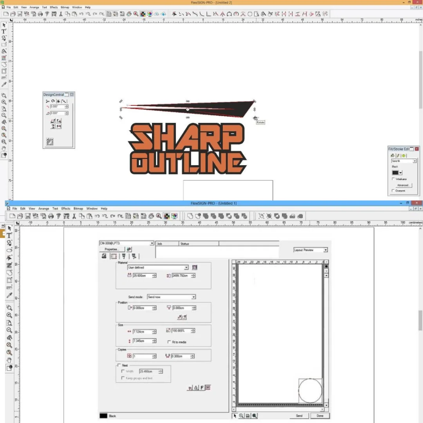Open the Effects menu in the upper window
The width and height of the screenshot is (423, 423).
pos(54,7)
